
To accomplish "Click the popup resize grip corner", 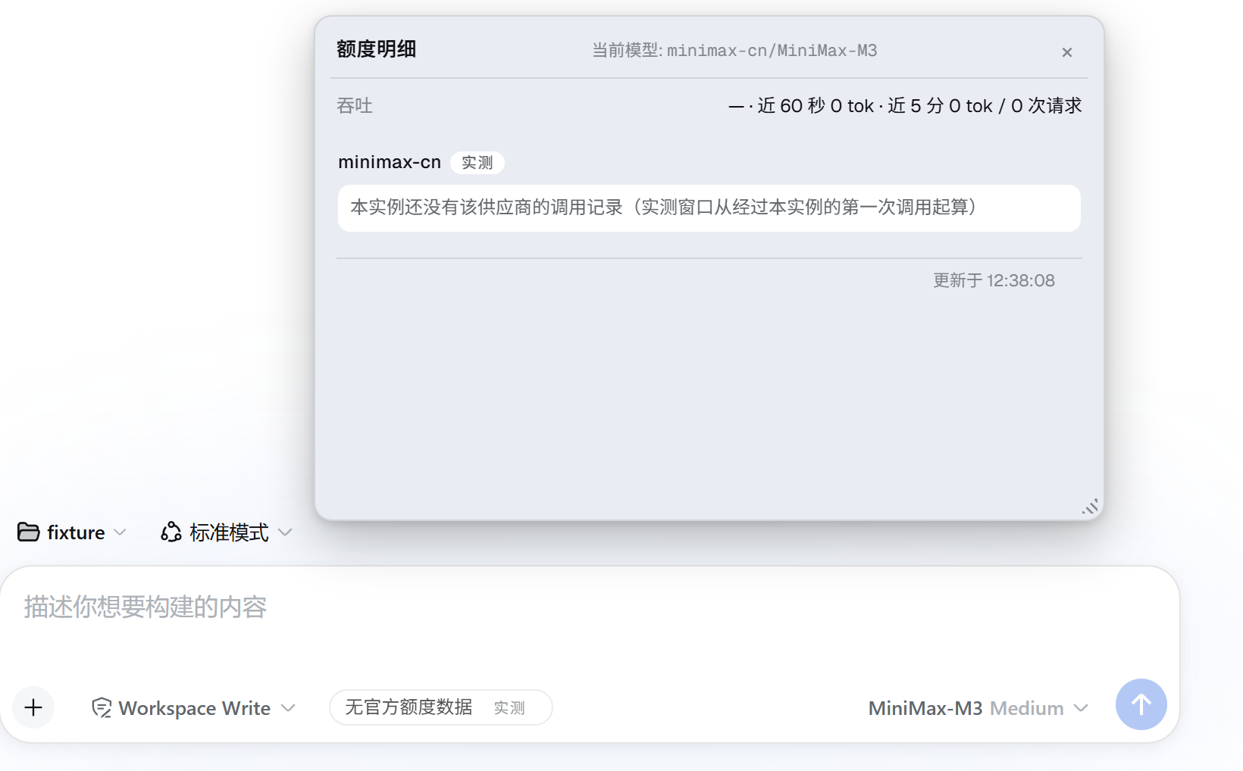I will click(1090, 507).
